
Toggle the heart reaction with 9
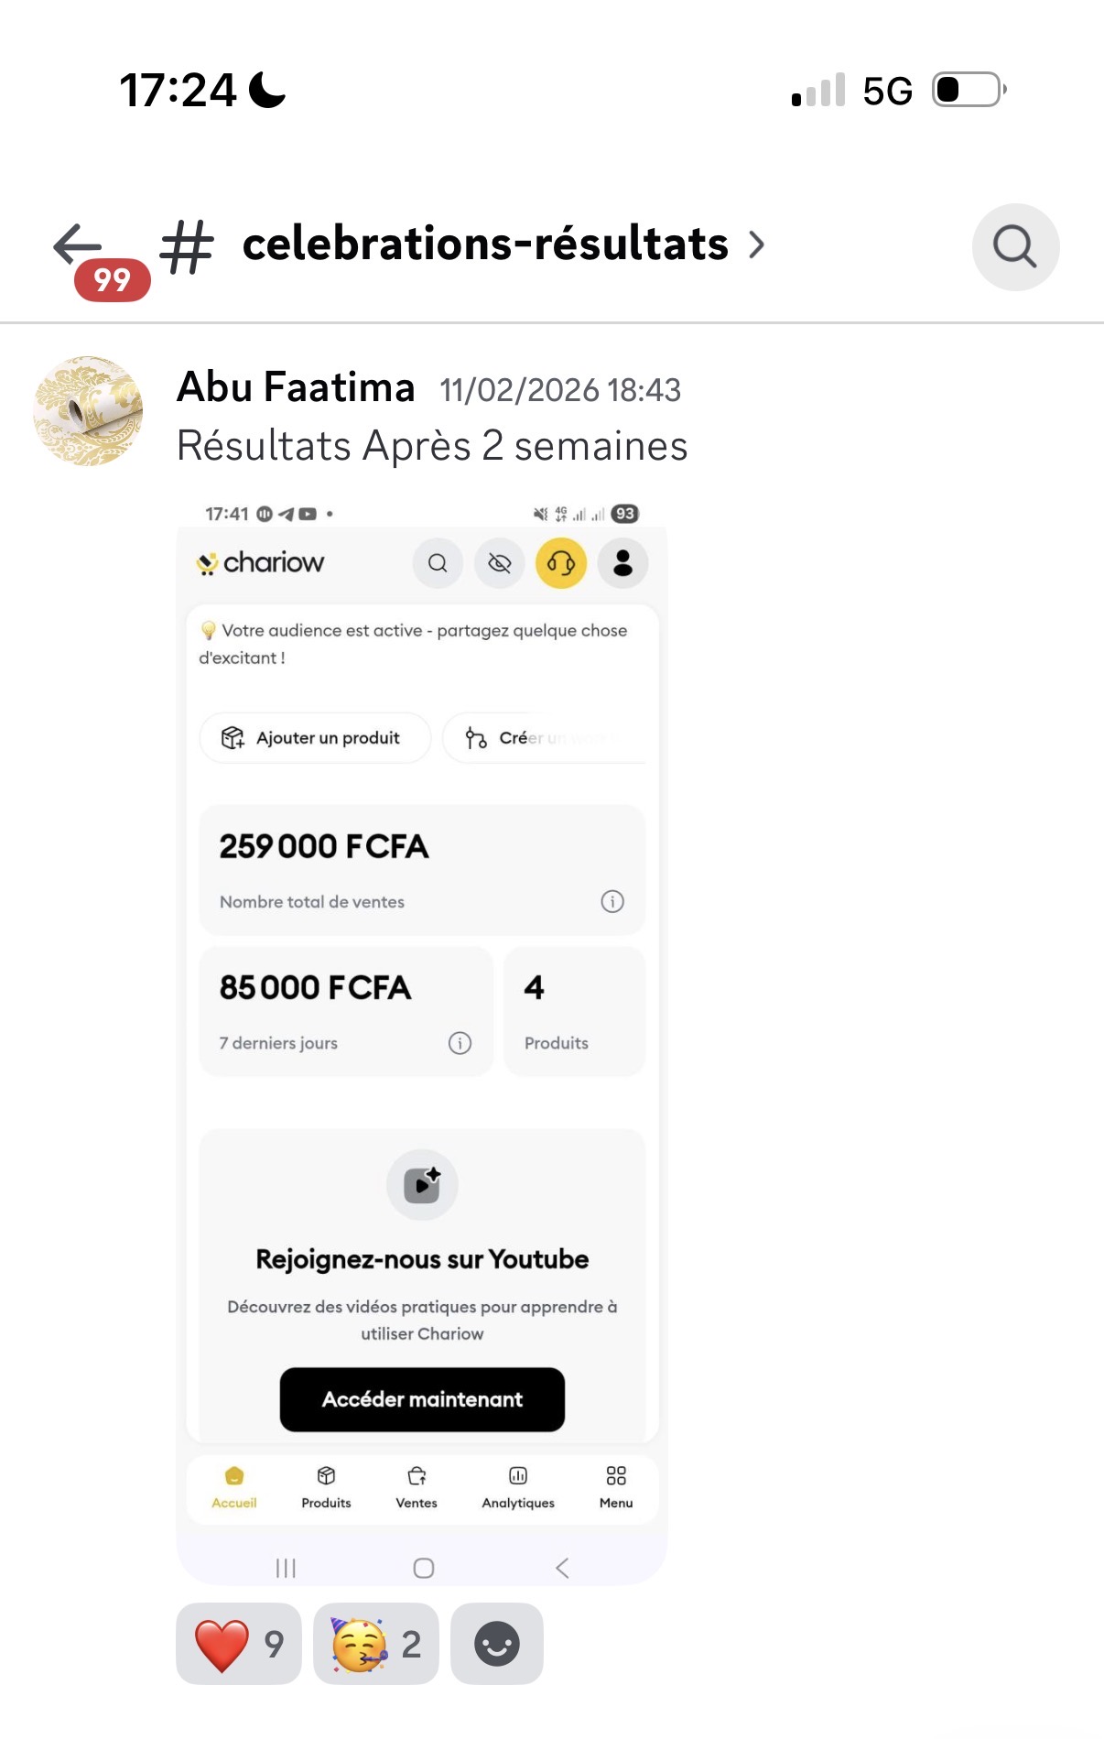point(239,1644)
